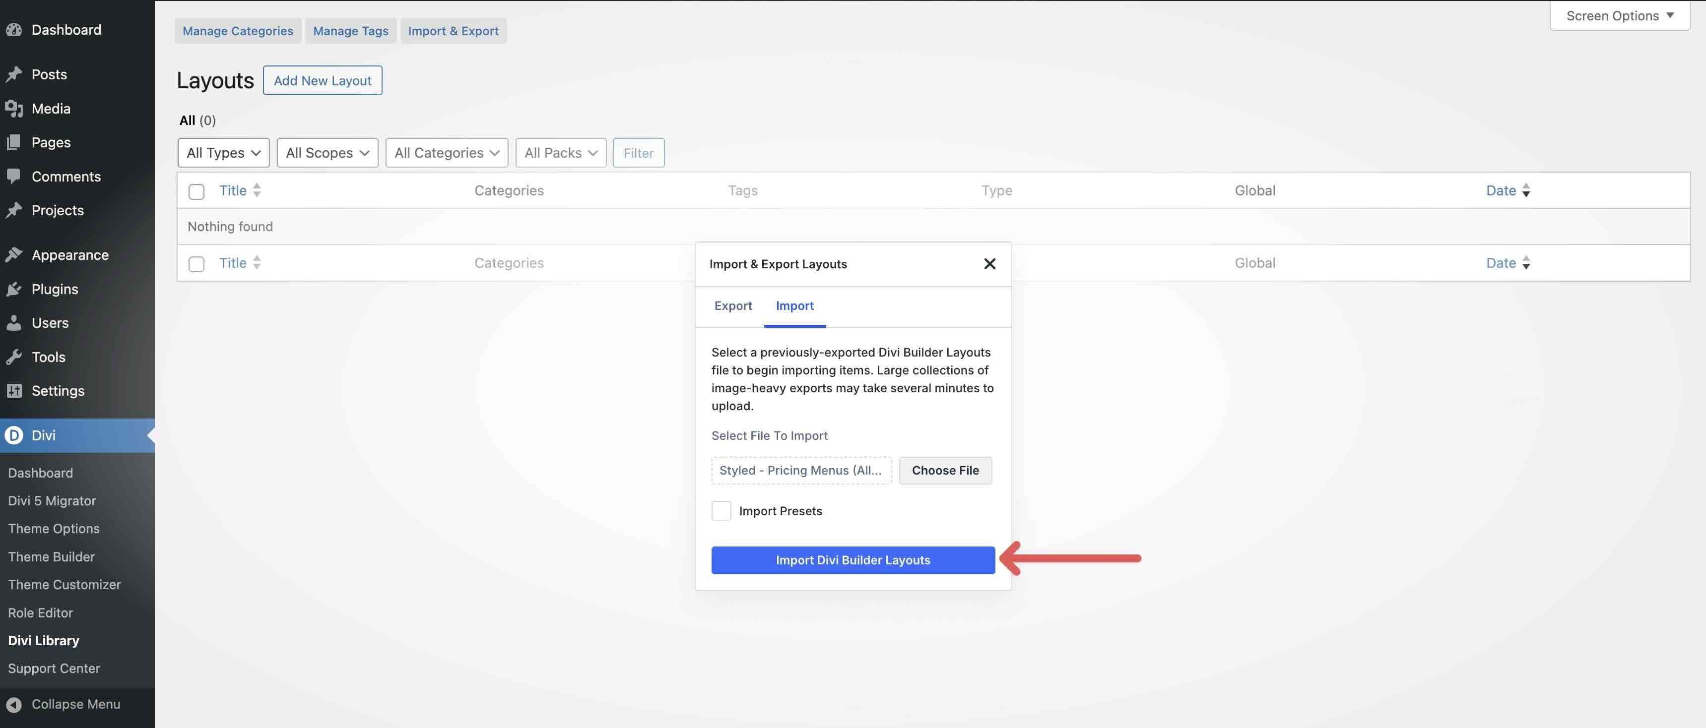Click the Divi D logo icon

click(x=14, y=435)
